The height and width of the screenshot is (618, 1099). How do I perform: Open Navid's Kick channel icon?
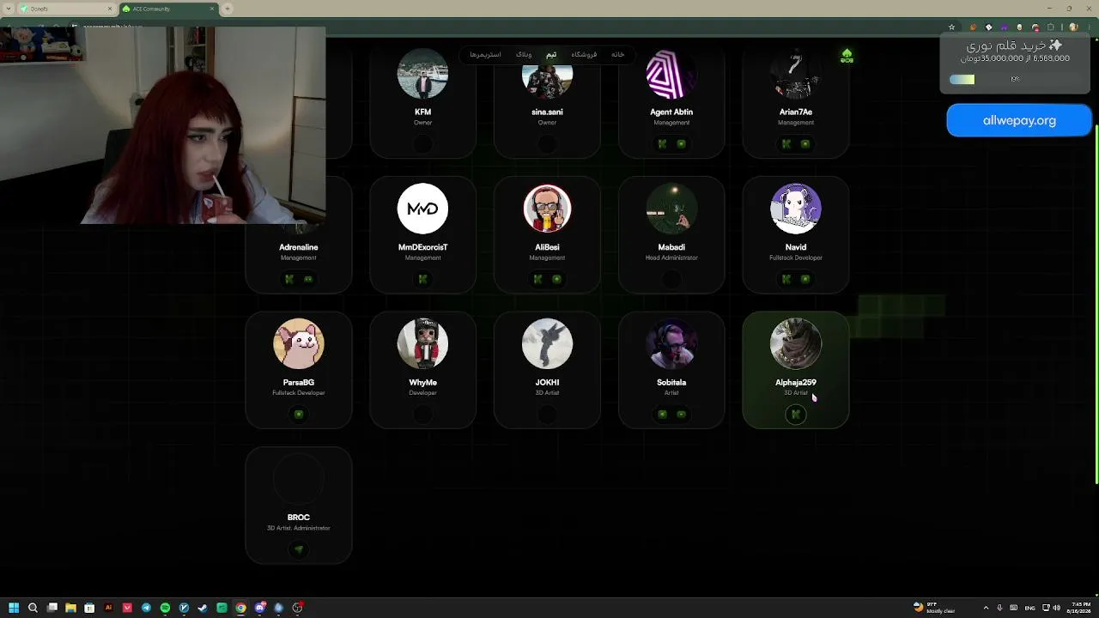click(786, 279)
